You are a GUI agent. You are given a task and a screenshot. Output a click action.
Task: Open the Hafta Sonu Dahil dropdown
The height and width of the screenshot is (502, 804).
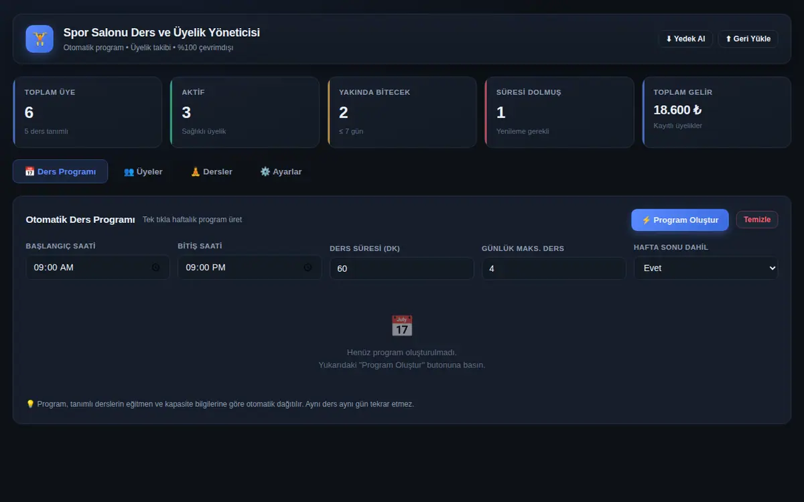tap(706, 268)
